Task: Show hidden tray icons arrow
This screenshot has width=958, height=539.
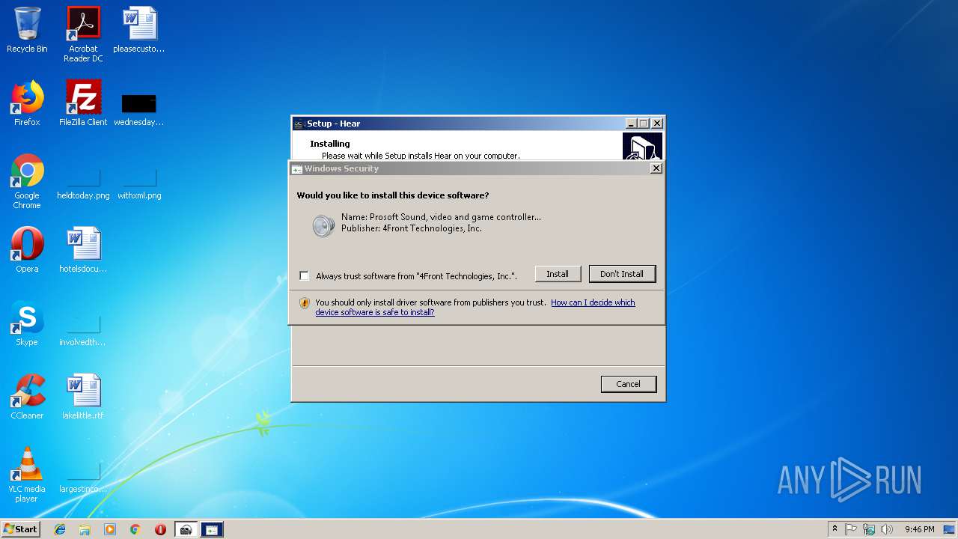Action: (835, 529)
